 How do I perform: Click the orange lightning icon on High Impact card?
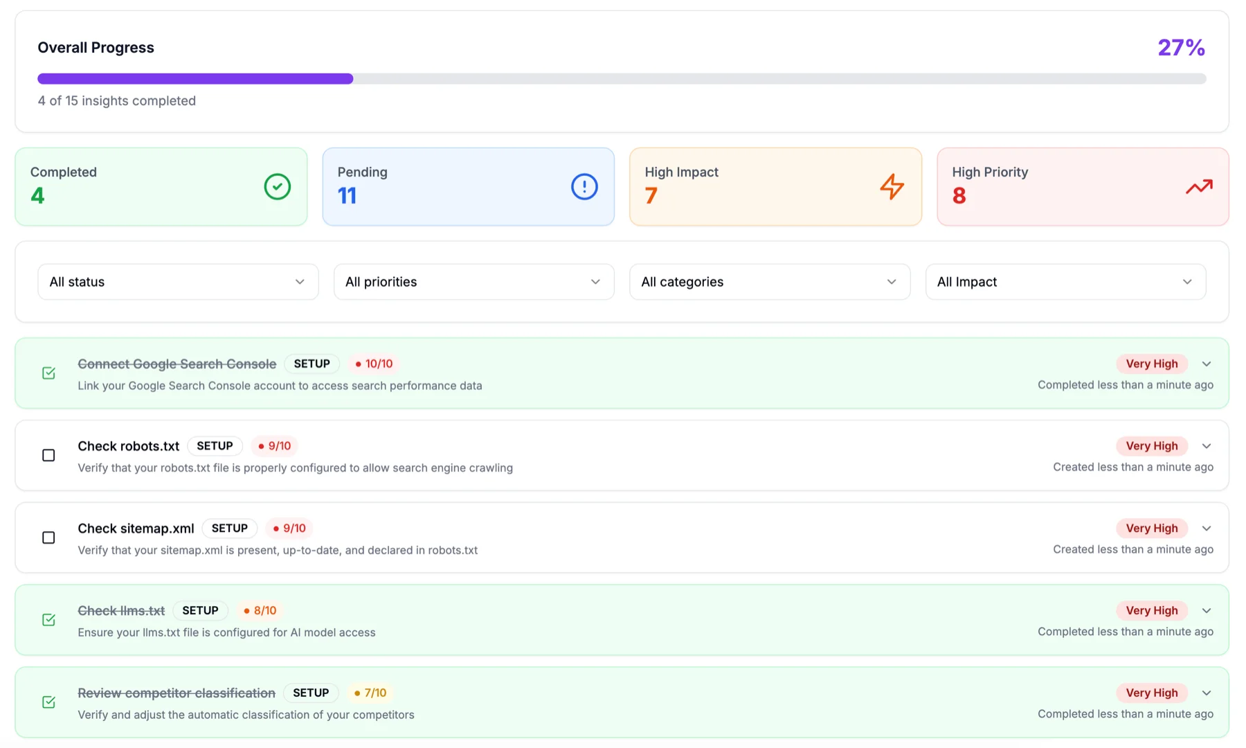pyautogui.click(x=892, y=186)
